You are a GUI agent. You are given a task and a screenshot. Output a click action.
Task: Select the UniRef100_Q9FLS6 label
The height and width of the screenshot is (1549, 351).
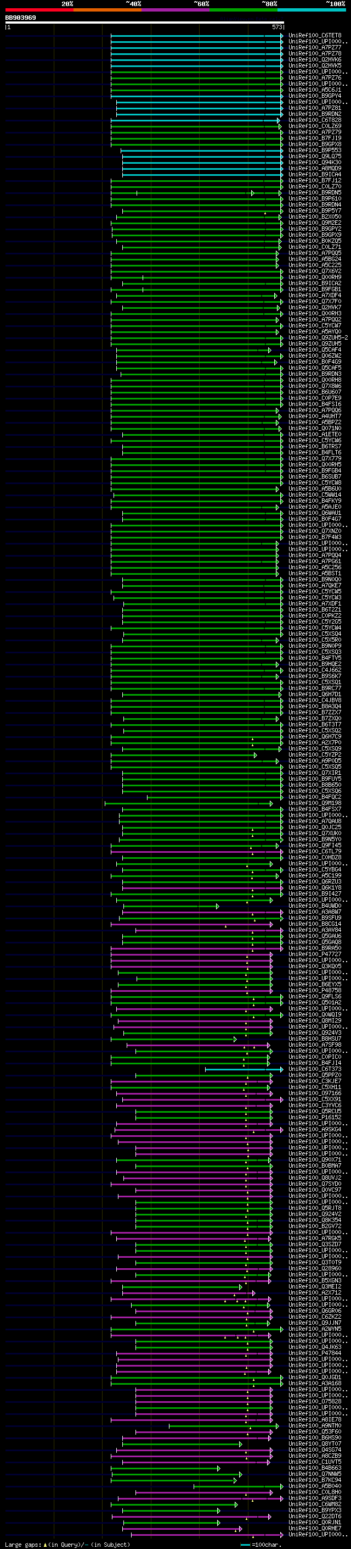[x=315, y=996]
